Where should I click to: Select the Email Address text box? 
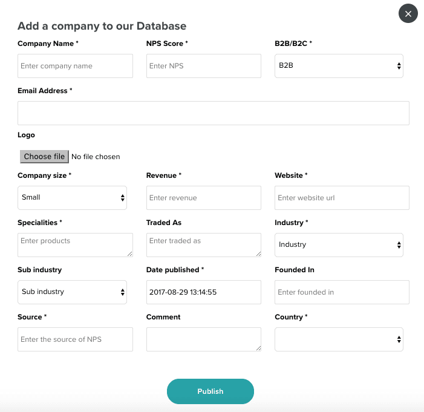(x=213, y=113)
